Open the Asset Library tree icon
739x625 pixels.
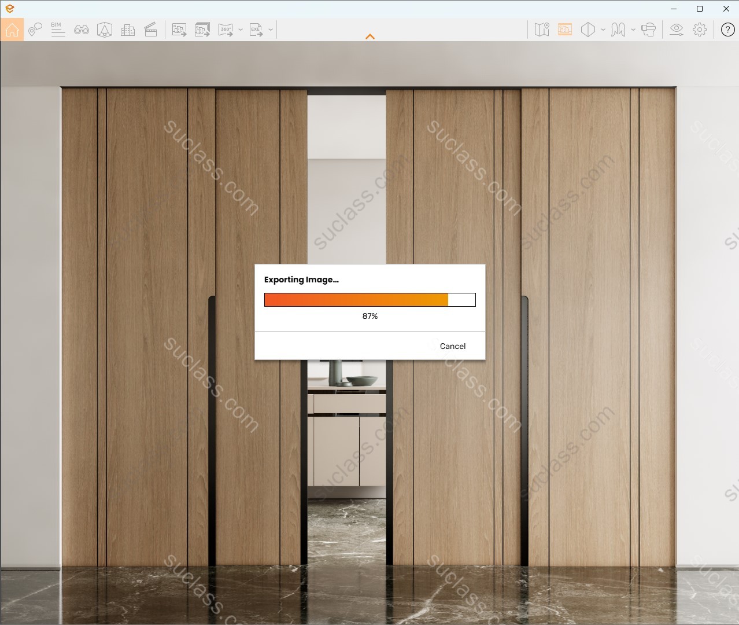[x=105, y=30]
